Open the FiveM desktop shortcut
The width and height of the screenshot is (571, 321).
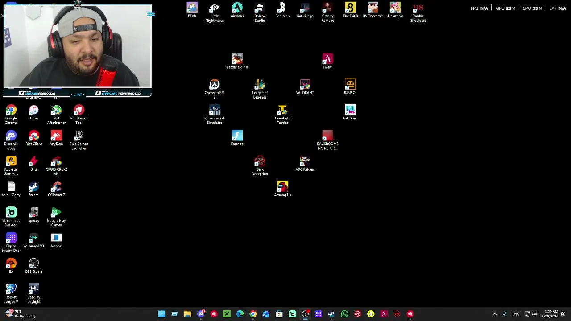[327, 62]
